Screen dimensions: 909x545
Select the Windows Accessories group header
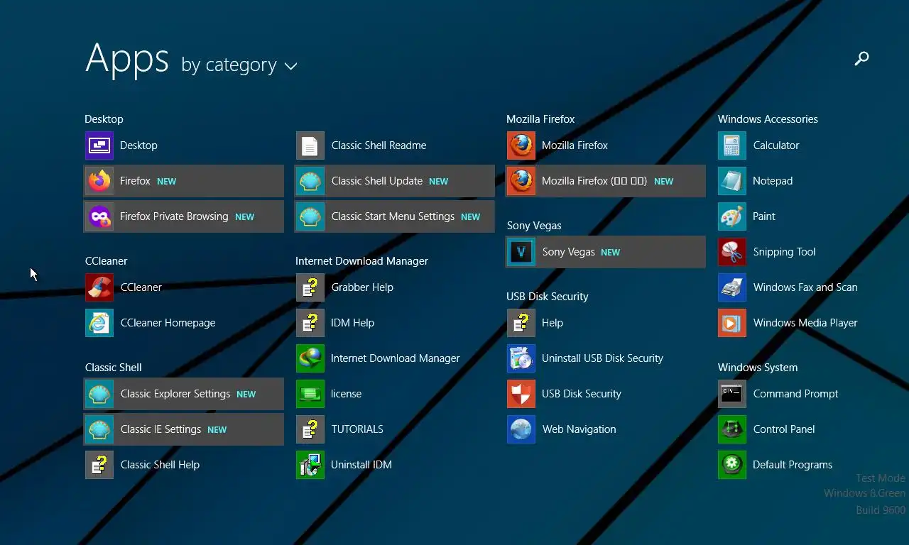coord(768,119)
